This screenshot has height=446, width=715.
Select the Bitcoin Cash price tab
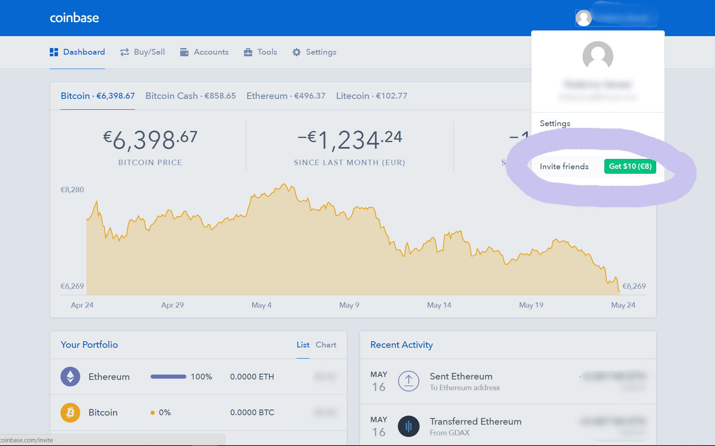tap(190, 96)
